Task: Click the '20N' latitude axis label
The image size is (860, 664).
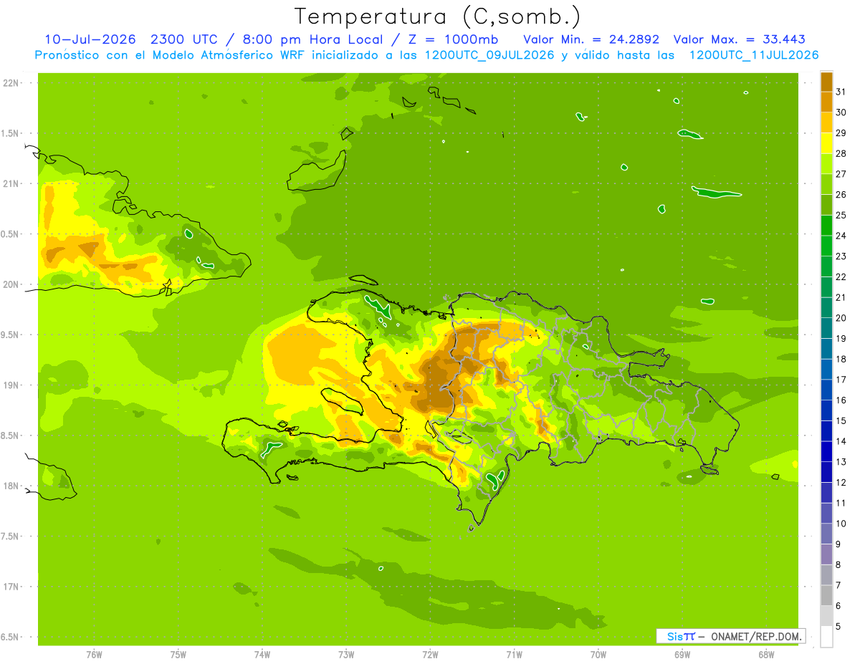Action: (x=11, y=285)
